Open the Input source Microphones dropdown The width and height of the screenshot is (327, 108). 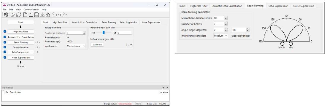(76, 46)
